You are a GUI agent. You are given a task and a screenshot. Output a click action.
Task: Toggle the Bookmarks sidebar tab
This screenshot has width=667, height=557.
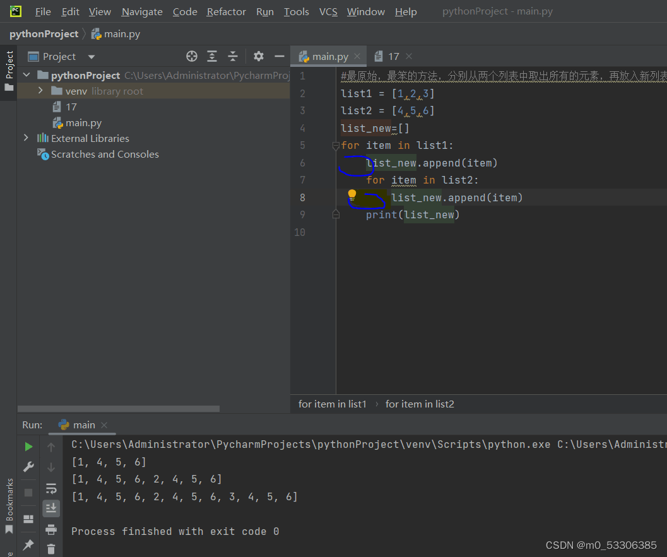(9, 506)
